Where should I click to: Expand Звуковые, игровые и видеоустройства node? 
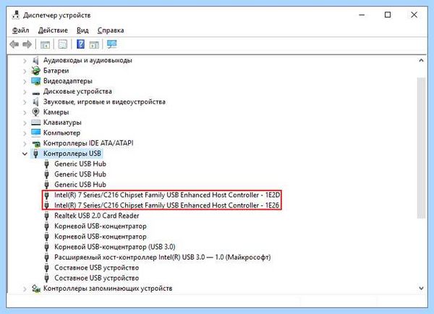[x=25, y=102]
